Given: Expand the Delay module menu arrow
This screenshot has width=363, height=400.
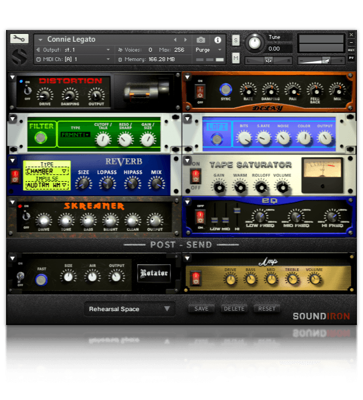Looking at the screenshot, I should click(x=188, y=77).
